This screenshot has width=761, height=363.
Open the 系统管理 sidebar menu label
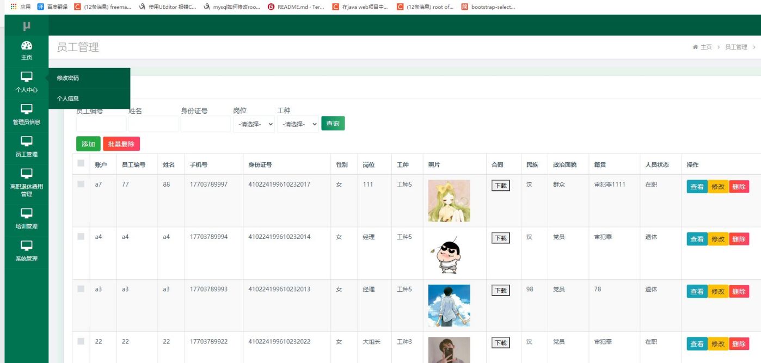(x=26, y=259)
